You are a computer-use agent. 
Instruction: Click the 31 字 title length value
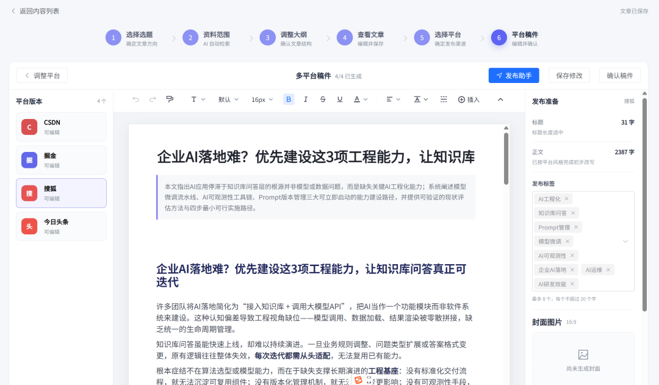627,122
